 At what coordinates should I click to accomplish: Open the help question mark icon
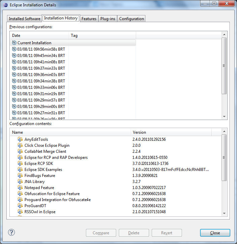pyautogui.click(x=11, y=233)
